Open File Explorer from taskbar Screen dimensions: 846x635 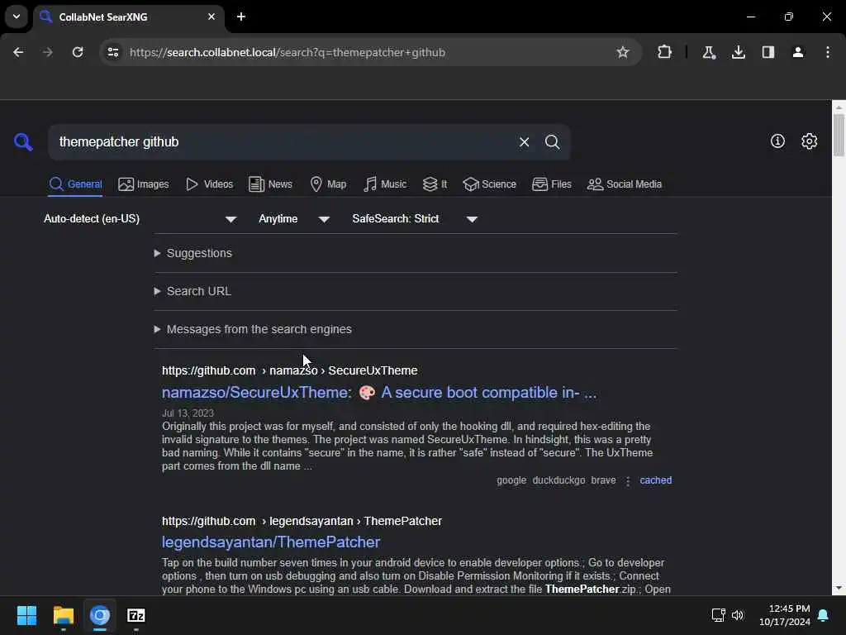pos(63,615)
